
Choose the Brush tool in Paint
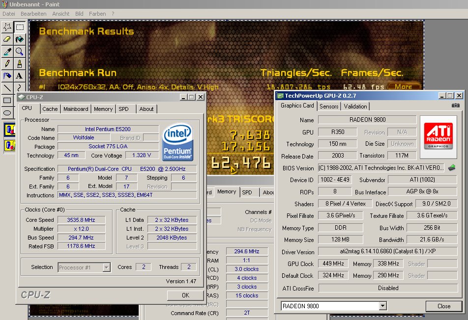[20, 64]
